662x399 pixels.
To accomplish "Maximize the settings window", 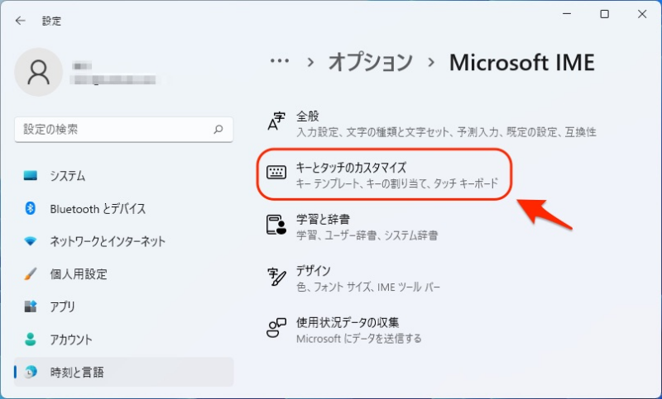I will pos(605,14).
